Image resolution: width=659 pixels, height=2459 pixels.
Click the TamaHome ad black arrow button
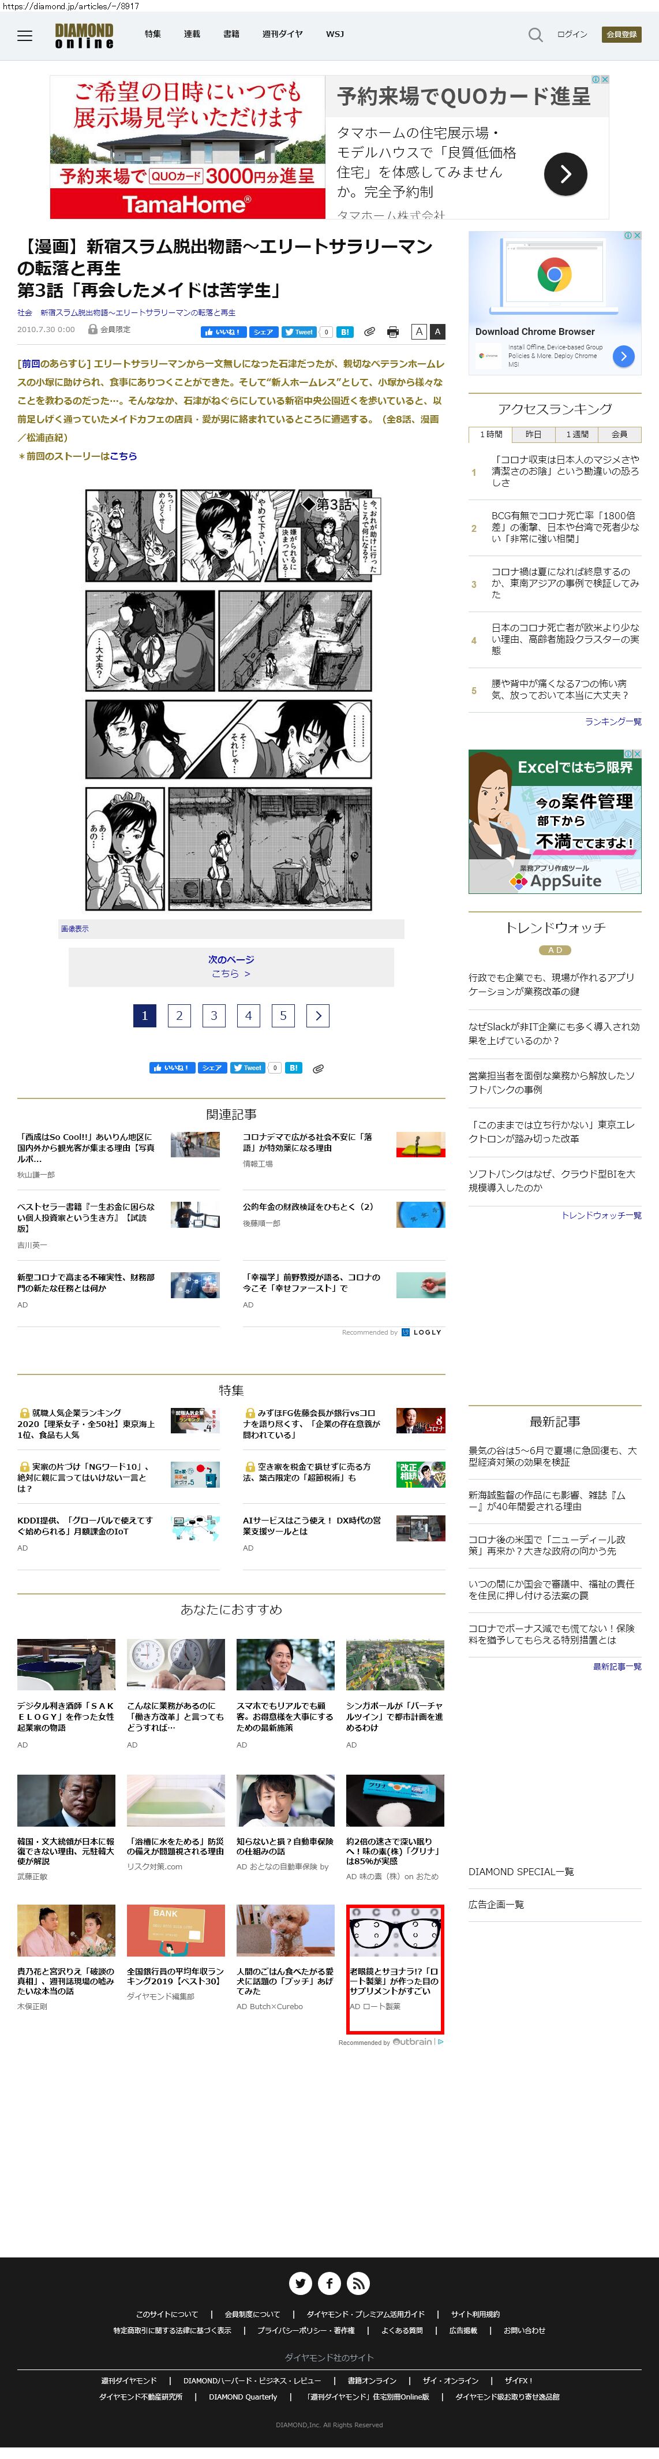(566, 174)
